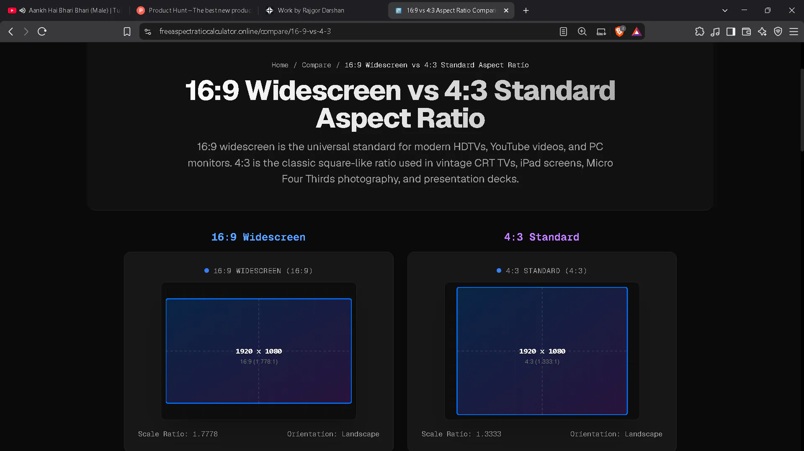The width and height of the screenshot is (804, 451).
Task: Close the 16:9 vs 4:3 Aspect Ratio tab
Action: 506,10
